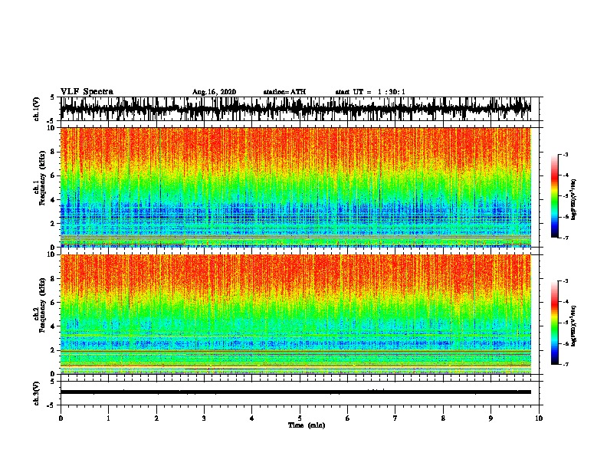The width and height of the screenshot is (607, 469).
Task: Select the ch.1 "Frequency (kHz)" axis label
Action: (x=42, y=179)
